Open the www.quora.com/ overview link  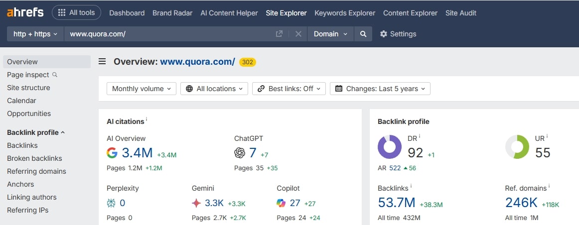point(197,62)
